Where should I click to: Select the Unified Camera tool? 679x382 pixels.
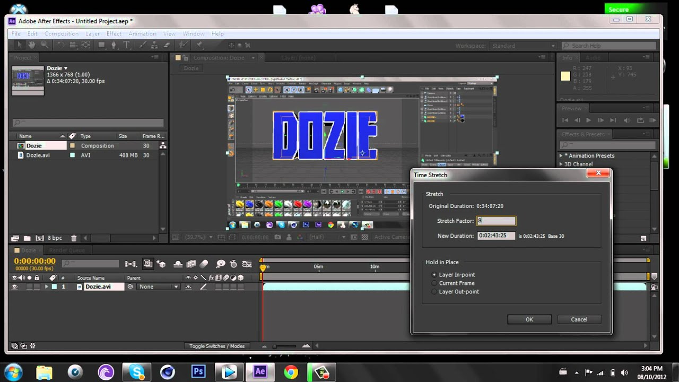(x=73, y=46)
